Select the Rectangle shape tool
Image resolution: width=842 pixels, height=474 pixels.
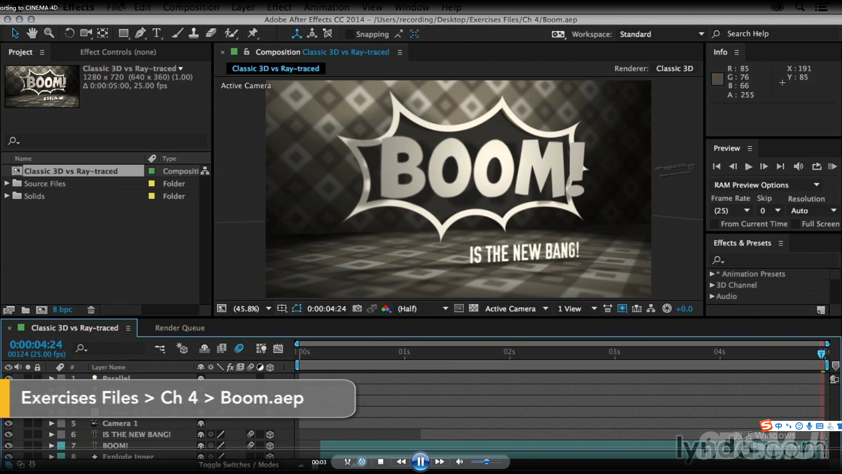click(x=123, y=33)
